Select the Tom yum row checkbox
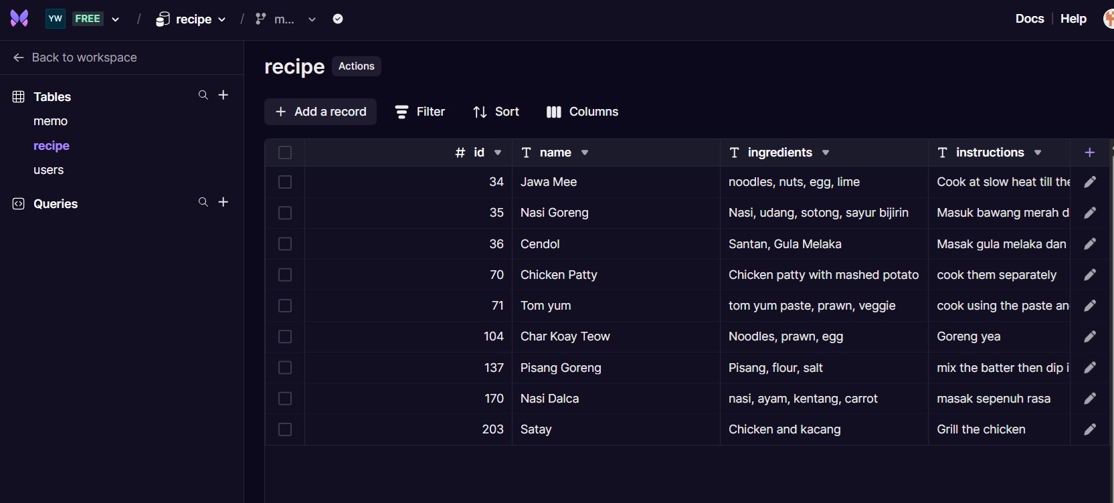 285,306
